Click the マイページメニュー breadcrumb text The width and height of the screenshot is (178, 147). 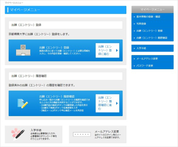[14, 3]
